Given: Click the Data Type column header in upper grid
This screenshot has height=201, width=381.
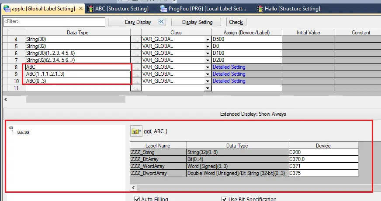Looking at the screenshot, I should 77,32.
